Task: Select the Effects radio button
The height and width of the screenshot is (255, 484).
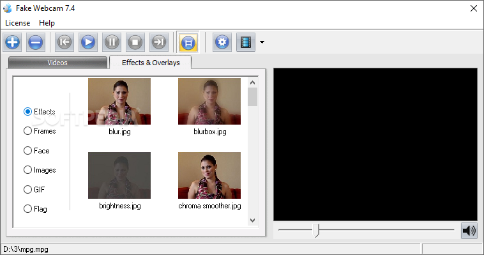Action: (28, 112)
